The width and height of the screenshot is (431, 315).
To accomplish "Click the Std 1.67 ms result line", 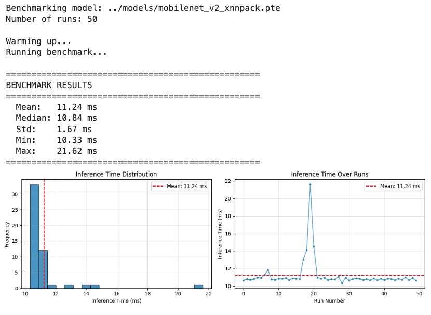I will tap(53, 130).
